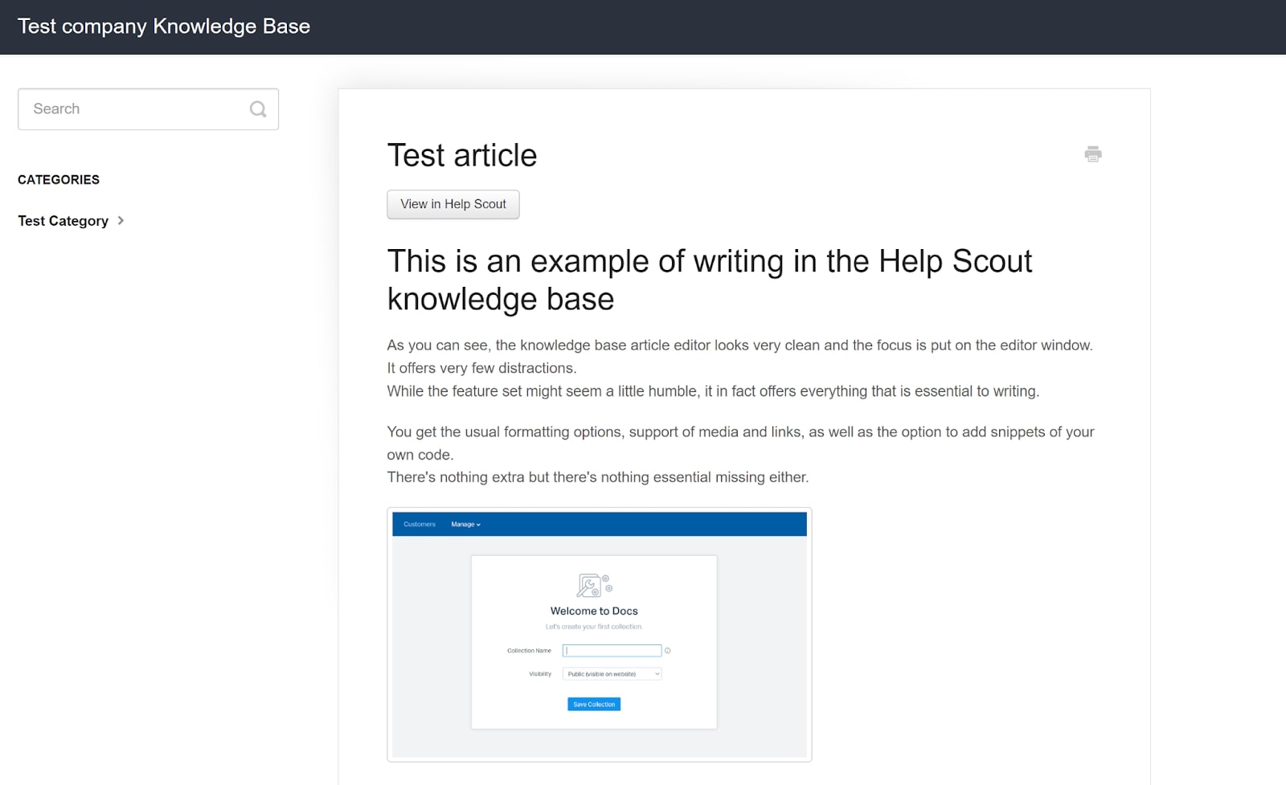The height and width of the screenshot is (785, 1286).
Task: Print the Test article
Action: 1093,153
